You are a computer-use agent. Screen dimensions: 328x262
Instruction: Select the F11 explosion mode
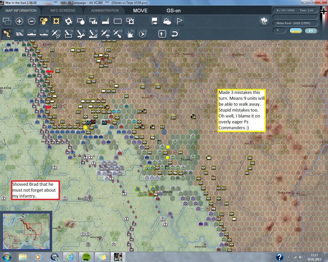[x=130, y=34]
